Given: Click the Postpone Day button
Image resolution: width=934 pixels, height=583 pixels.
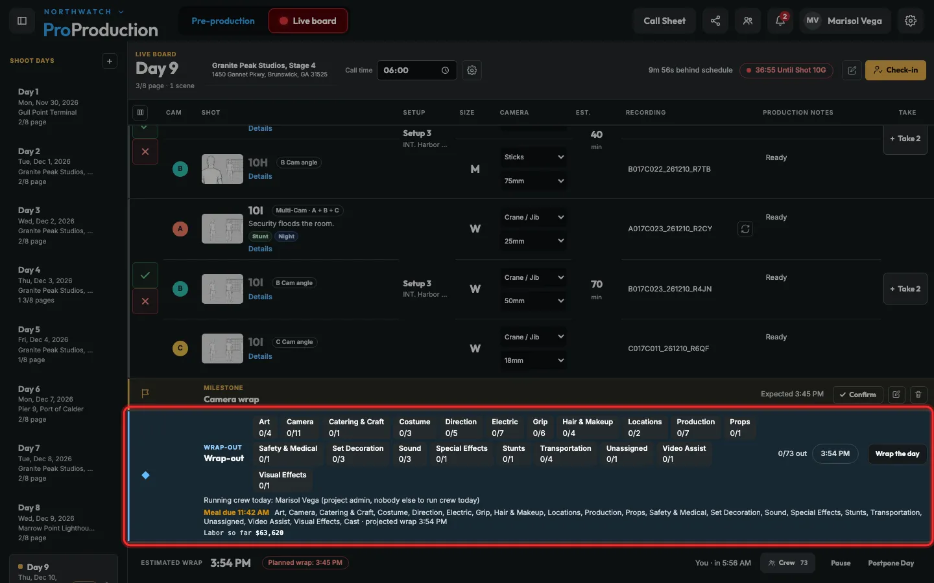Looking at the screenshot, I should [x=891, y=563].
